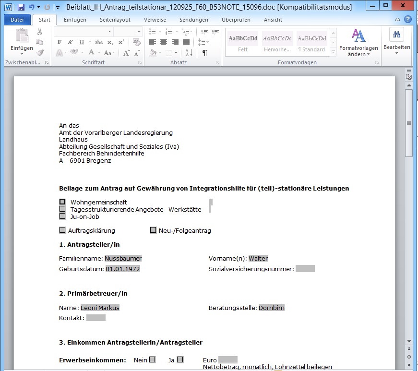418x371 pixels.
Task: Apply the Standard style
Action: [311, 42]
